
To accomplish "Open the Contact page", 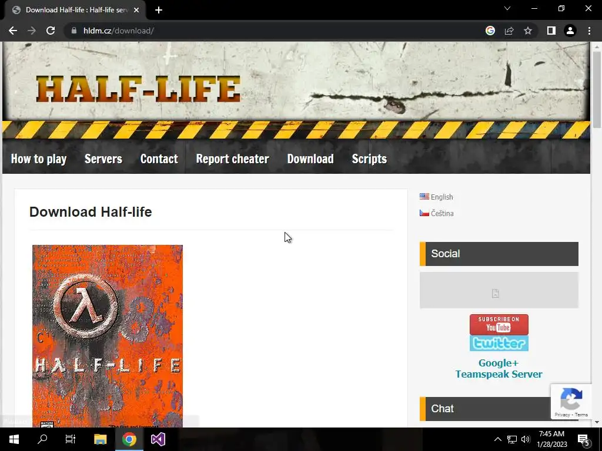I will tap(159, 159).
